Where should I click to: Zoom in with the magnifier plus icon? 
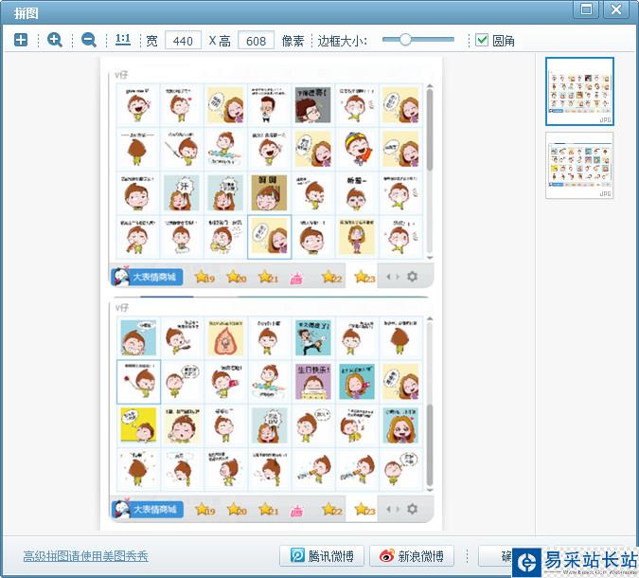[55, 40]
